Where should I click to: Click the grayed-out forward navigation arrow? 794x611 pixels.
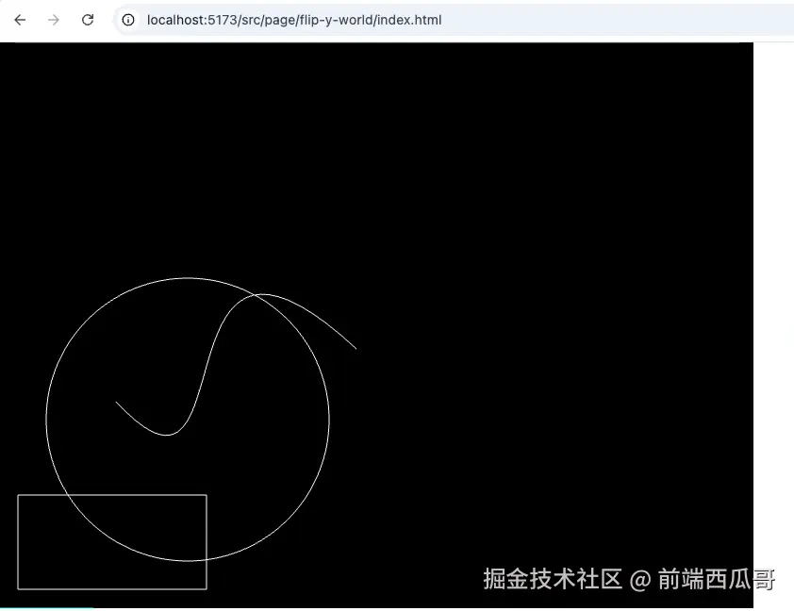(x=54, y=19)
